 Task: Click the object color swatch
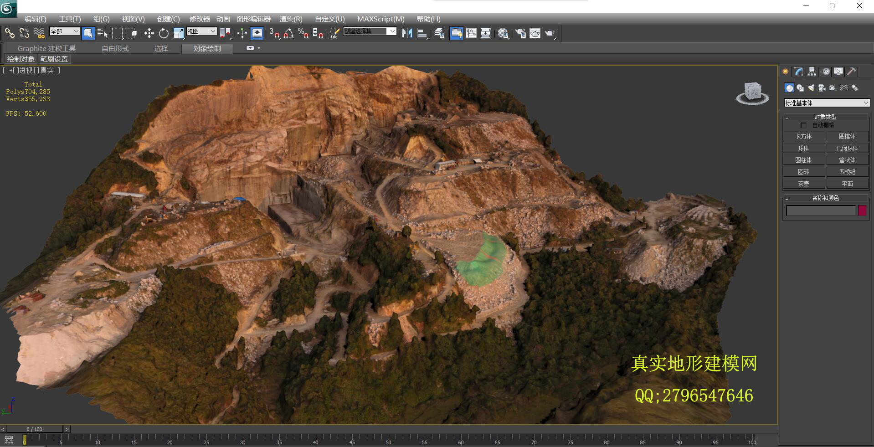pyautogui.click(x=862, y=211)
